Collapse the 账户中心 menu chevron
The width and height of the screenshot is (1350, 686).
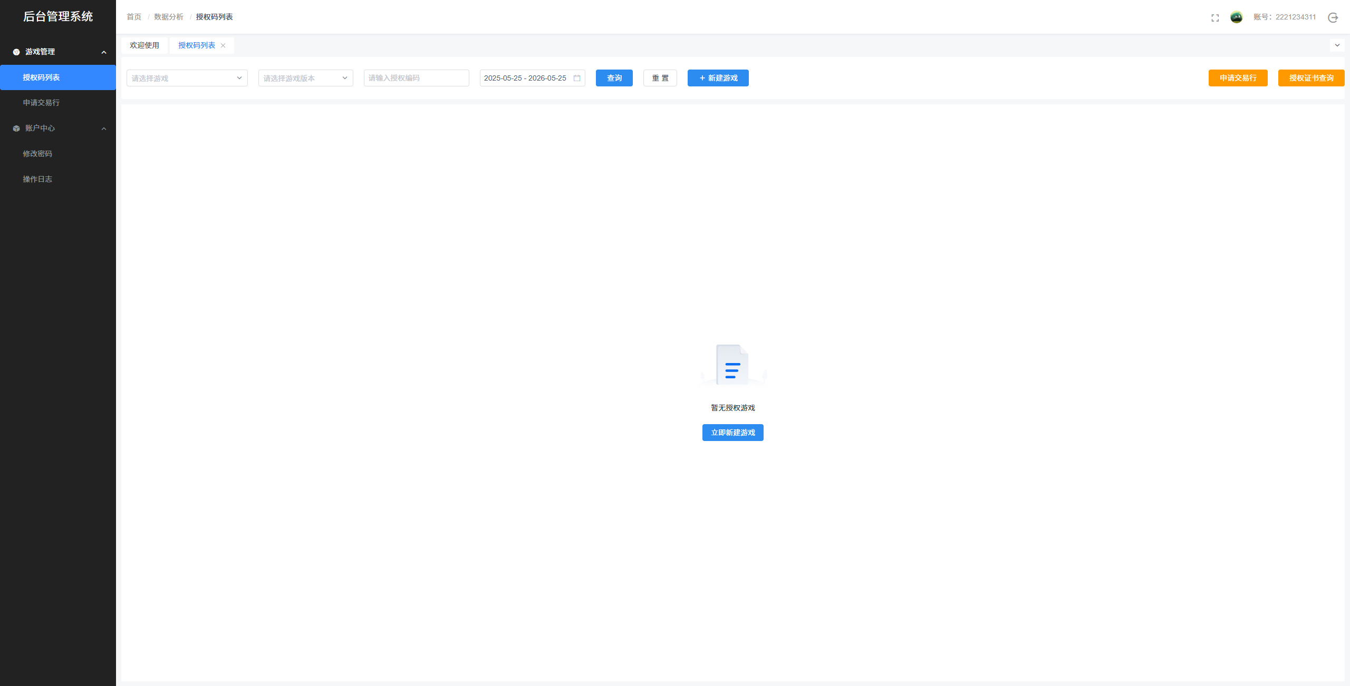click(104, 129)
